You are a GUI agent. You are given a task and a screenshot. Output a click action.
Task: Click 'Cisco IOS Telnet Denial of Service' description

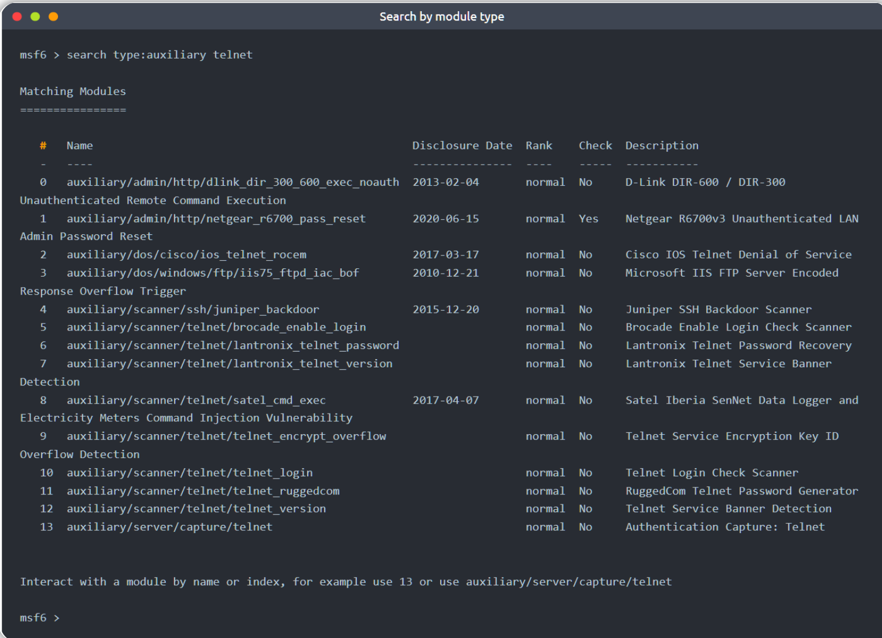point(738,255)
